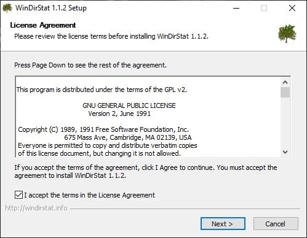Screen dimensions: 307x238
Task: Click the 'distributed under the terms of GPL v2' line
Action: (102, 90)
